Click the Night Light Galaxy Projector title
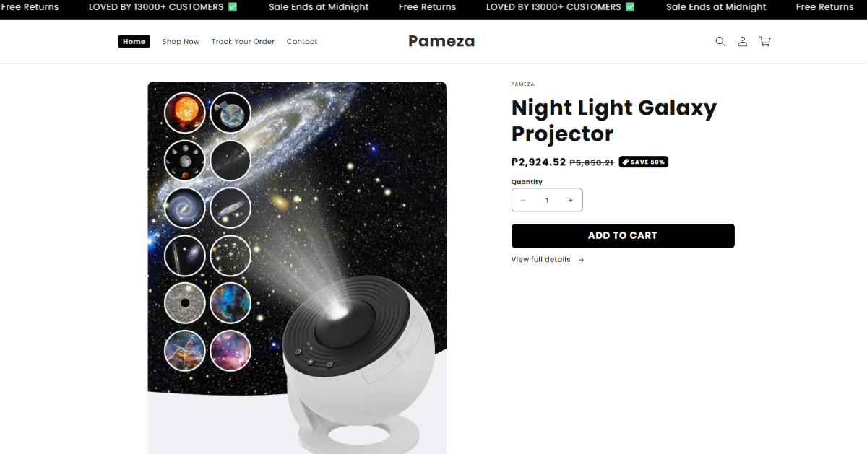Image resolution: width=867 pixels, height=454 pixels. (x=613, y=121)
